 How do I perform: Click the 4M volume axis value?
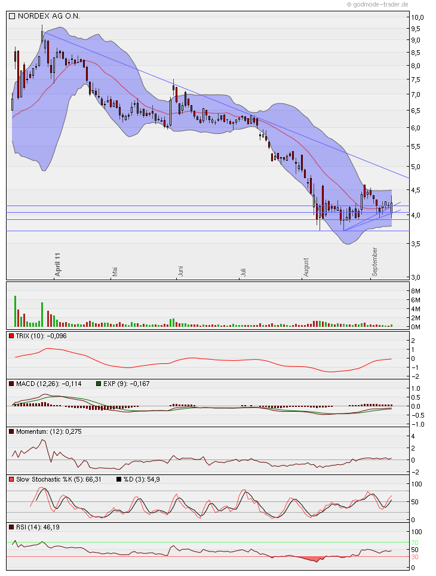click(416, 309)
